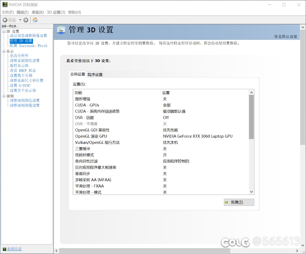Maximize the NVIDIA 控制面板 window
Screen dimensions: 306x254
(x=284, y=5)
